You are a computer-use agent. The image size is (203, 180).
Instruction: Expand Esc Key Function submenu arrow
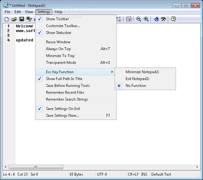112,72
